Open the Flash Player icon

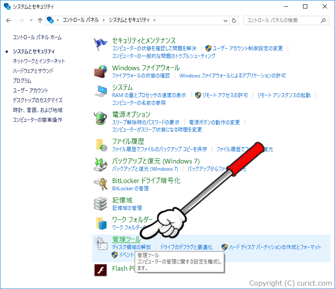(x=101, y=270)
